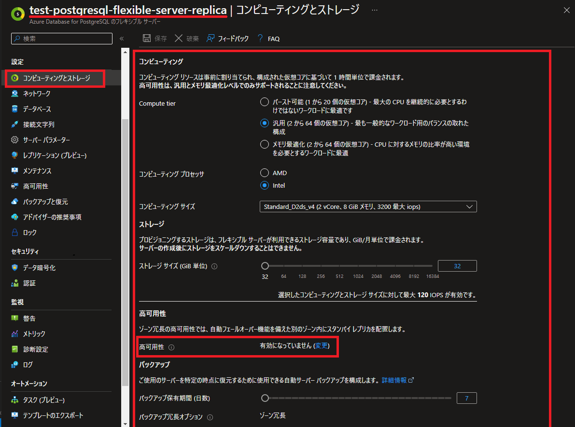Click the 保存 floppy disk icon
The height and width of the screenshot is (427, 575).
(147, 38)
